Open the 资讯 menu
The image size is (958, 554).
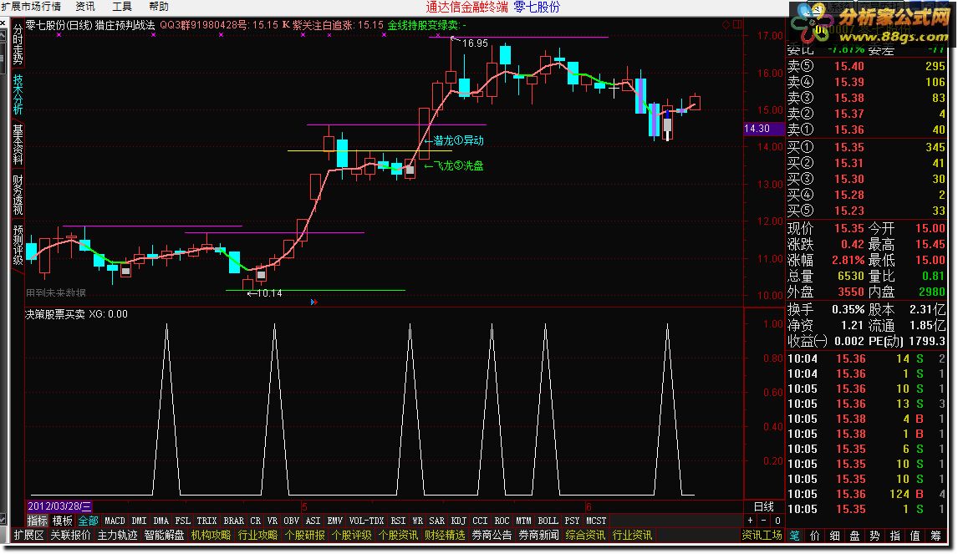pos(85,6)
